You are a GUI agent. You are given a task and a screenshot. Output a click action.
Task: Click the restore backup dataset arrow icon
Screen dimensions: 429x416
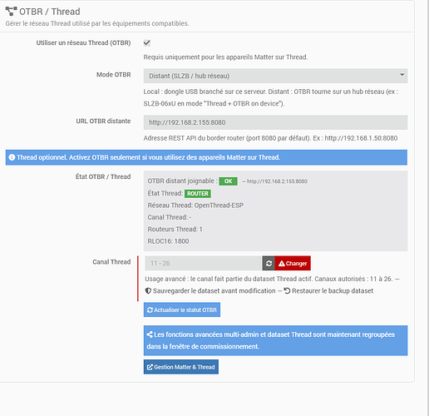pyautogui.click(x=287, y=290)
